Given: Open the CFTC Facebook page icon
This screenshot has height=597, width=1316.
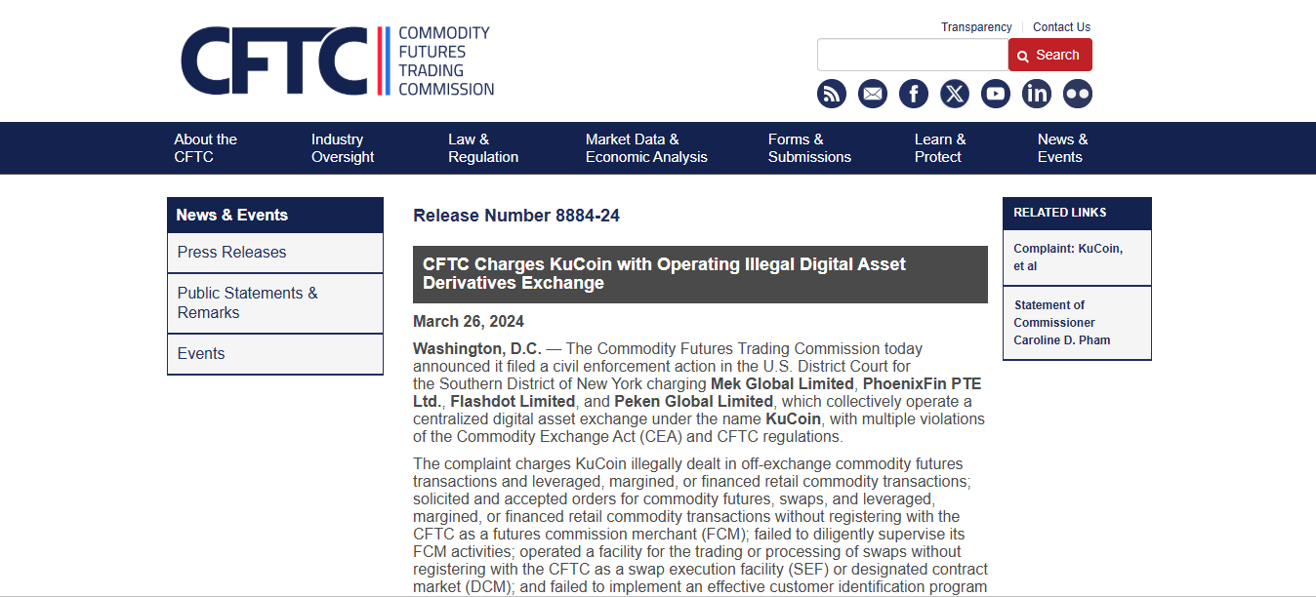Looking at the screenshot, I should coord(914,94).
